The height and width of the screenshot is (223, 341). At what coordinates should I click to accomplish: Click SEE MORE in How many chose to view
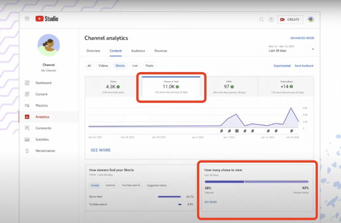coord(210,202)
